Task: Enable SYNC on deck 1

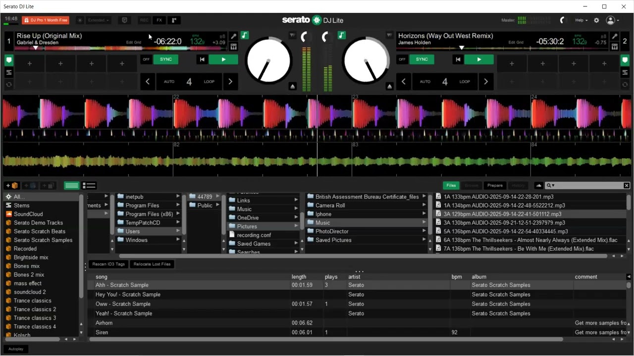Action: tap(166, 59)
